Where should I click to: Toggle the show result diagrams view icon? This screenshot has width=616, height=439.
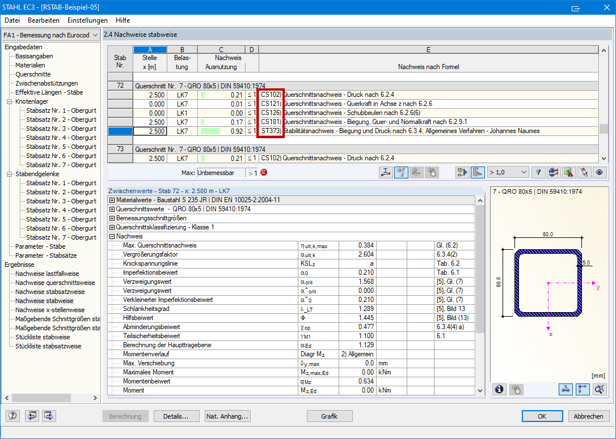pos(401,172)
